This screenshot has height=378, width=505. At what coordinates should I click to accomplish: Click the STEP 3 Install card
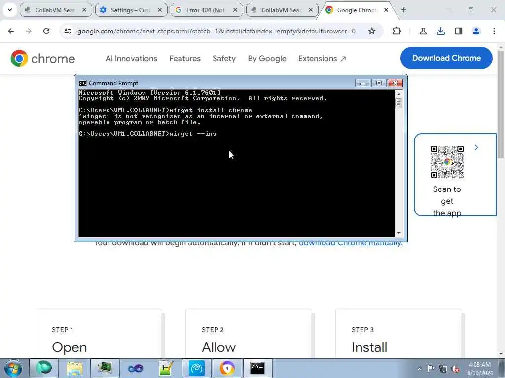(x=398, y=334)
